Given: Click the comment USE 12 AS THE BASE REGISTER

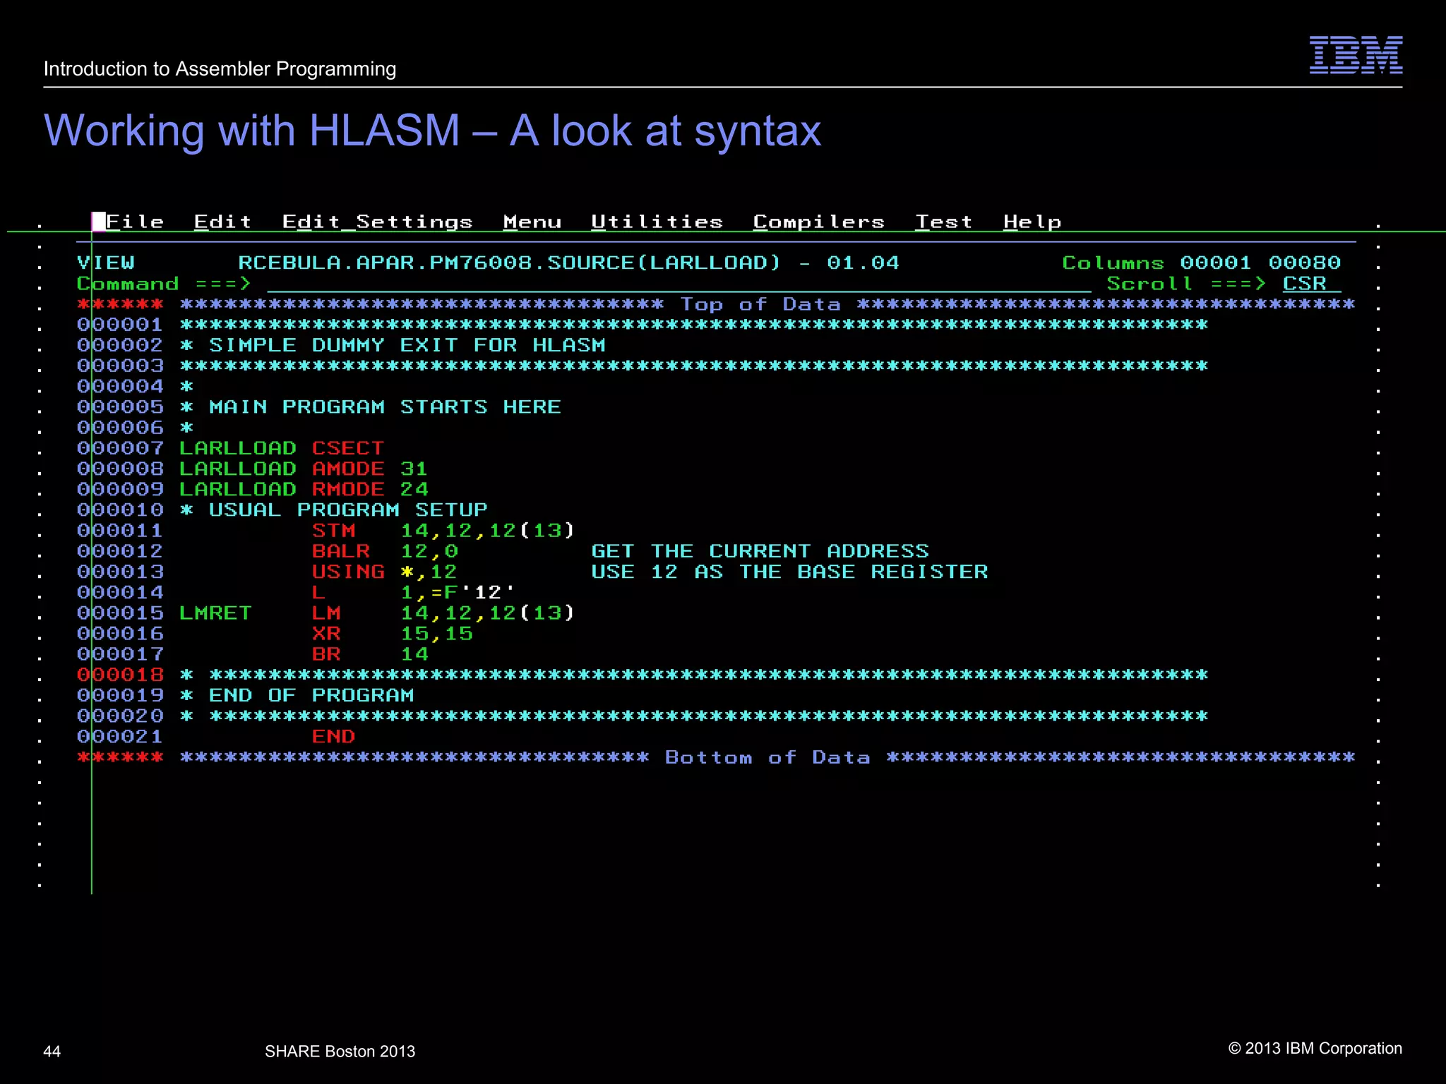Looking at the screenshot, I should pyautogui.click(x=789, y=572).
